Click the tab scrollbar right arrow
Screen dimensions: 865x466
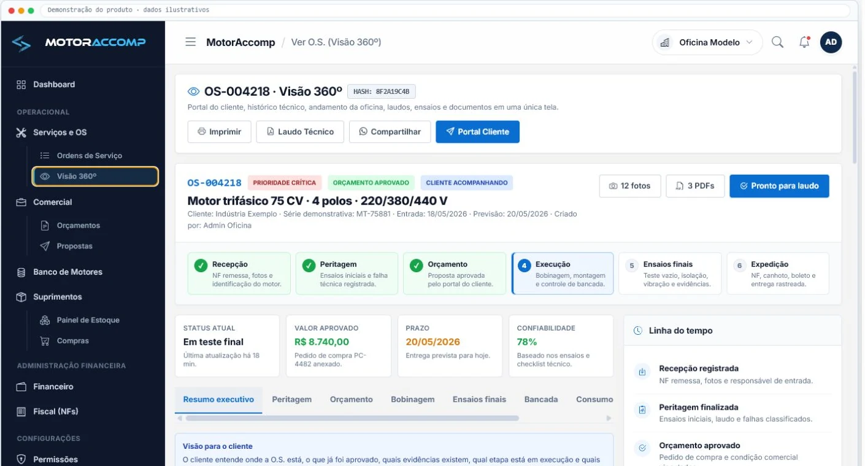[x=609, y=418]
